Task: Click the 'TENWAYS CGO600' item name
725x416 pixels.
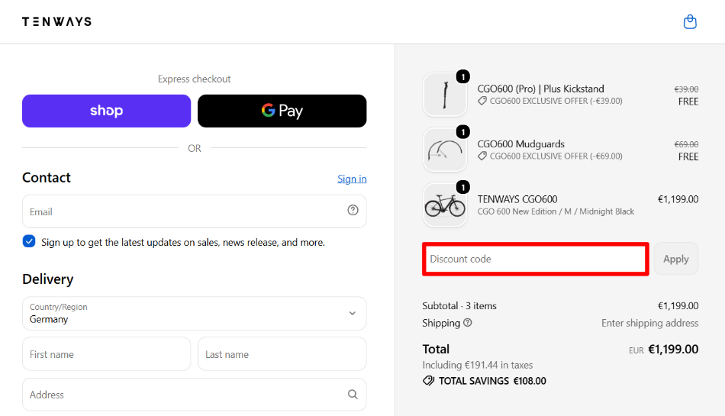Action: [517, 199]
